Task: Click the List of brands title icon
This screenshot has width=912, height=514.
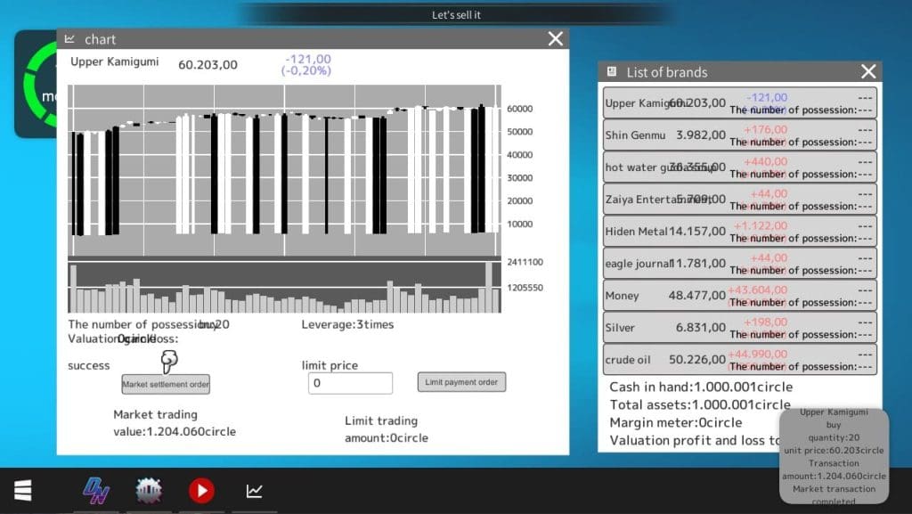Action: 611,71
